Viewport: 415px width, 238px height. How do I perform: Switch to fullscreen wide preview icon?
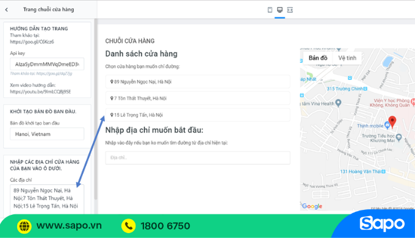(x=290, y=10)
